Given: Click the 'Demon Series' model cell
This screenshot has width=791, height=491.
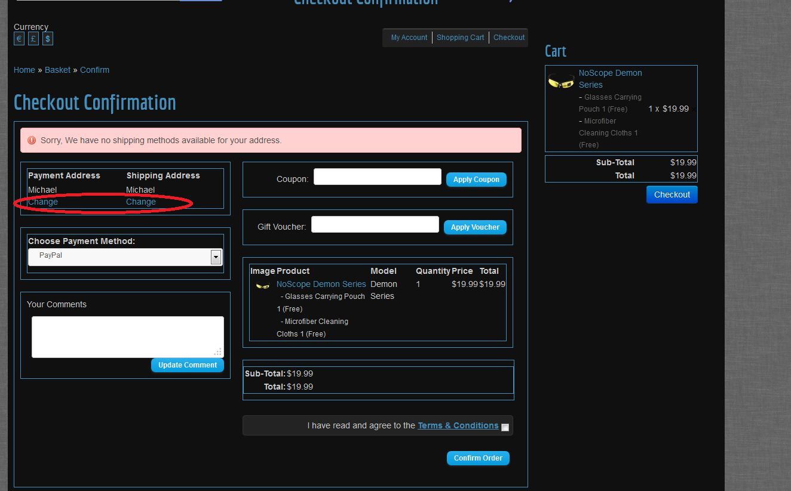Looking at the screenshot, I should 384,290.
